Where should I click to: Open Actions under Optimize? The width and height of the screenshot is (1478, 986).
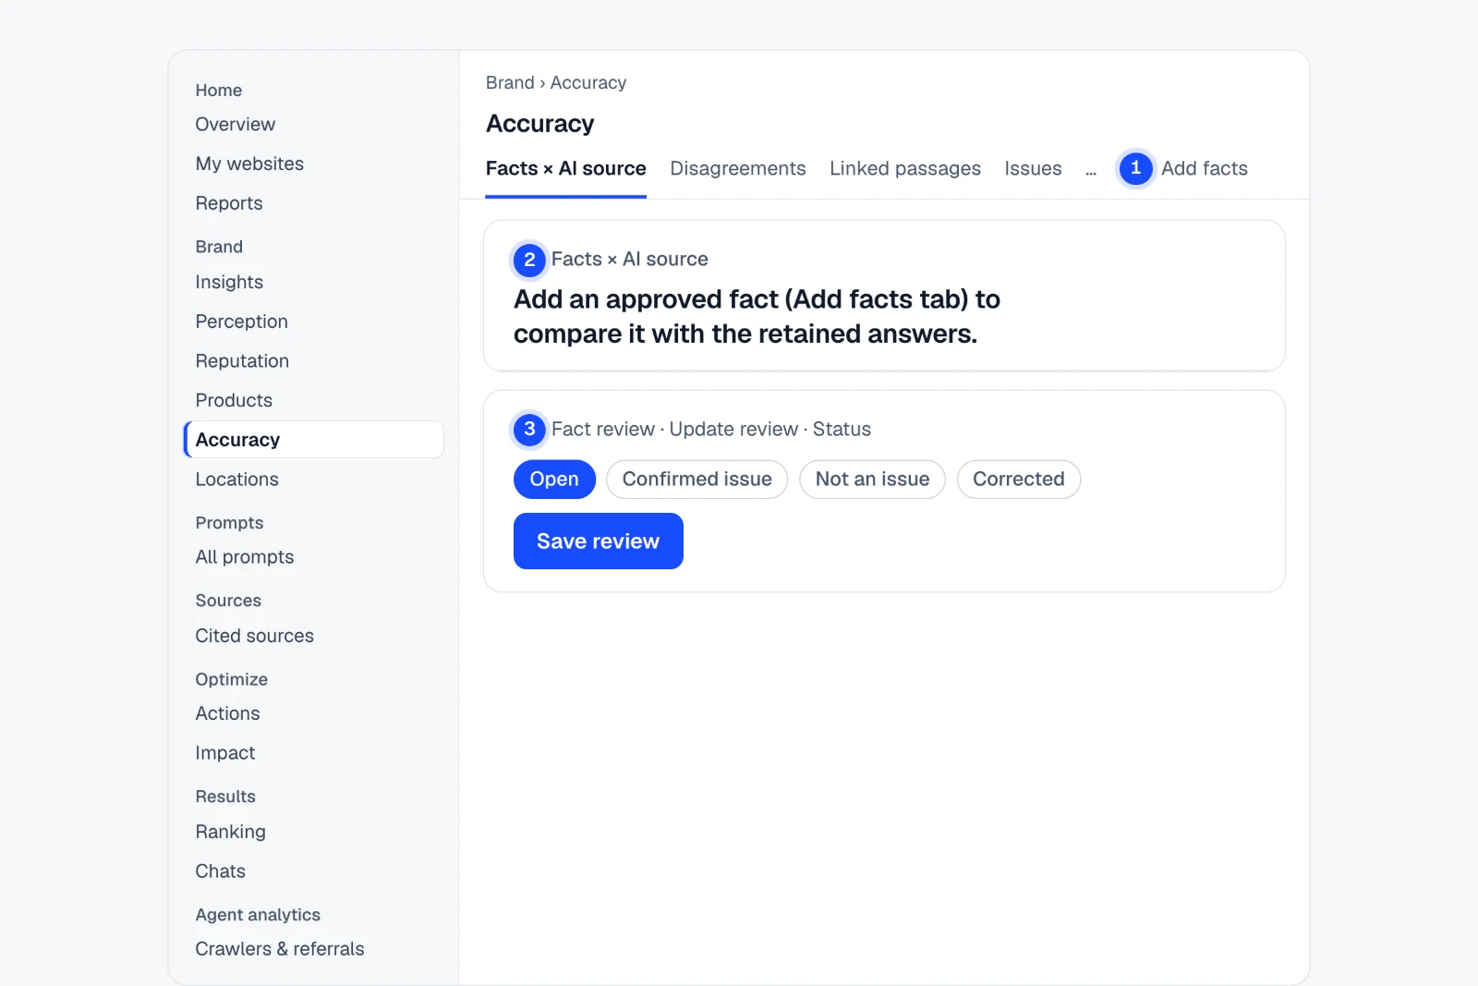click(227, 713)
